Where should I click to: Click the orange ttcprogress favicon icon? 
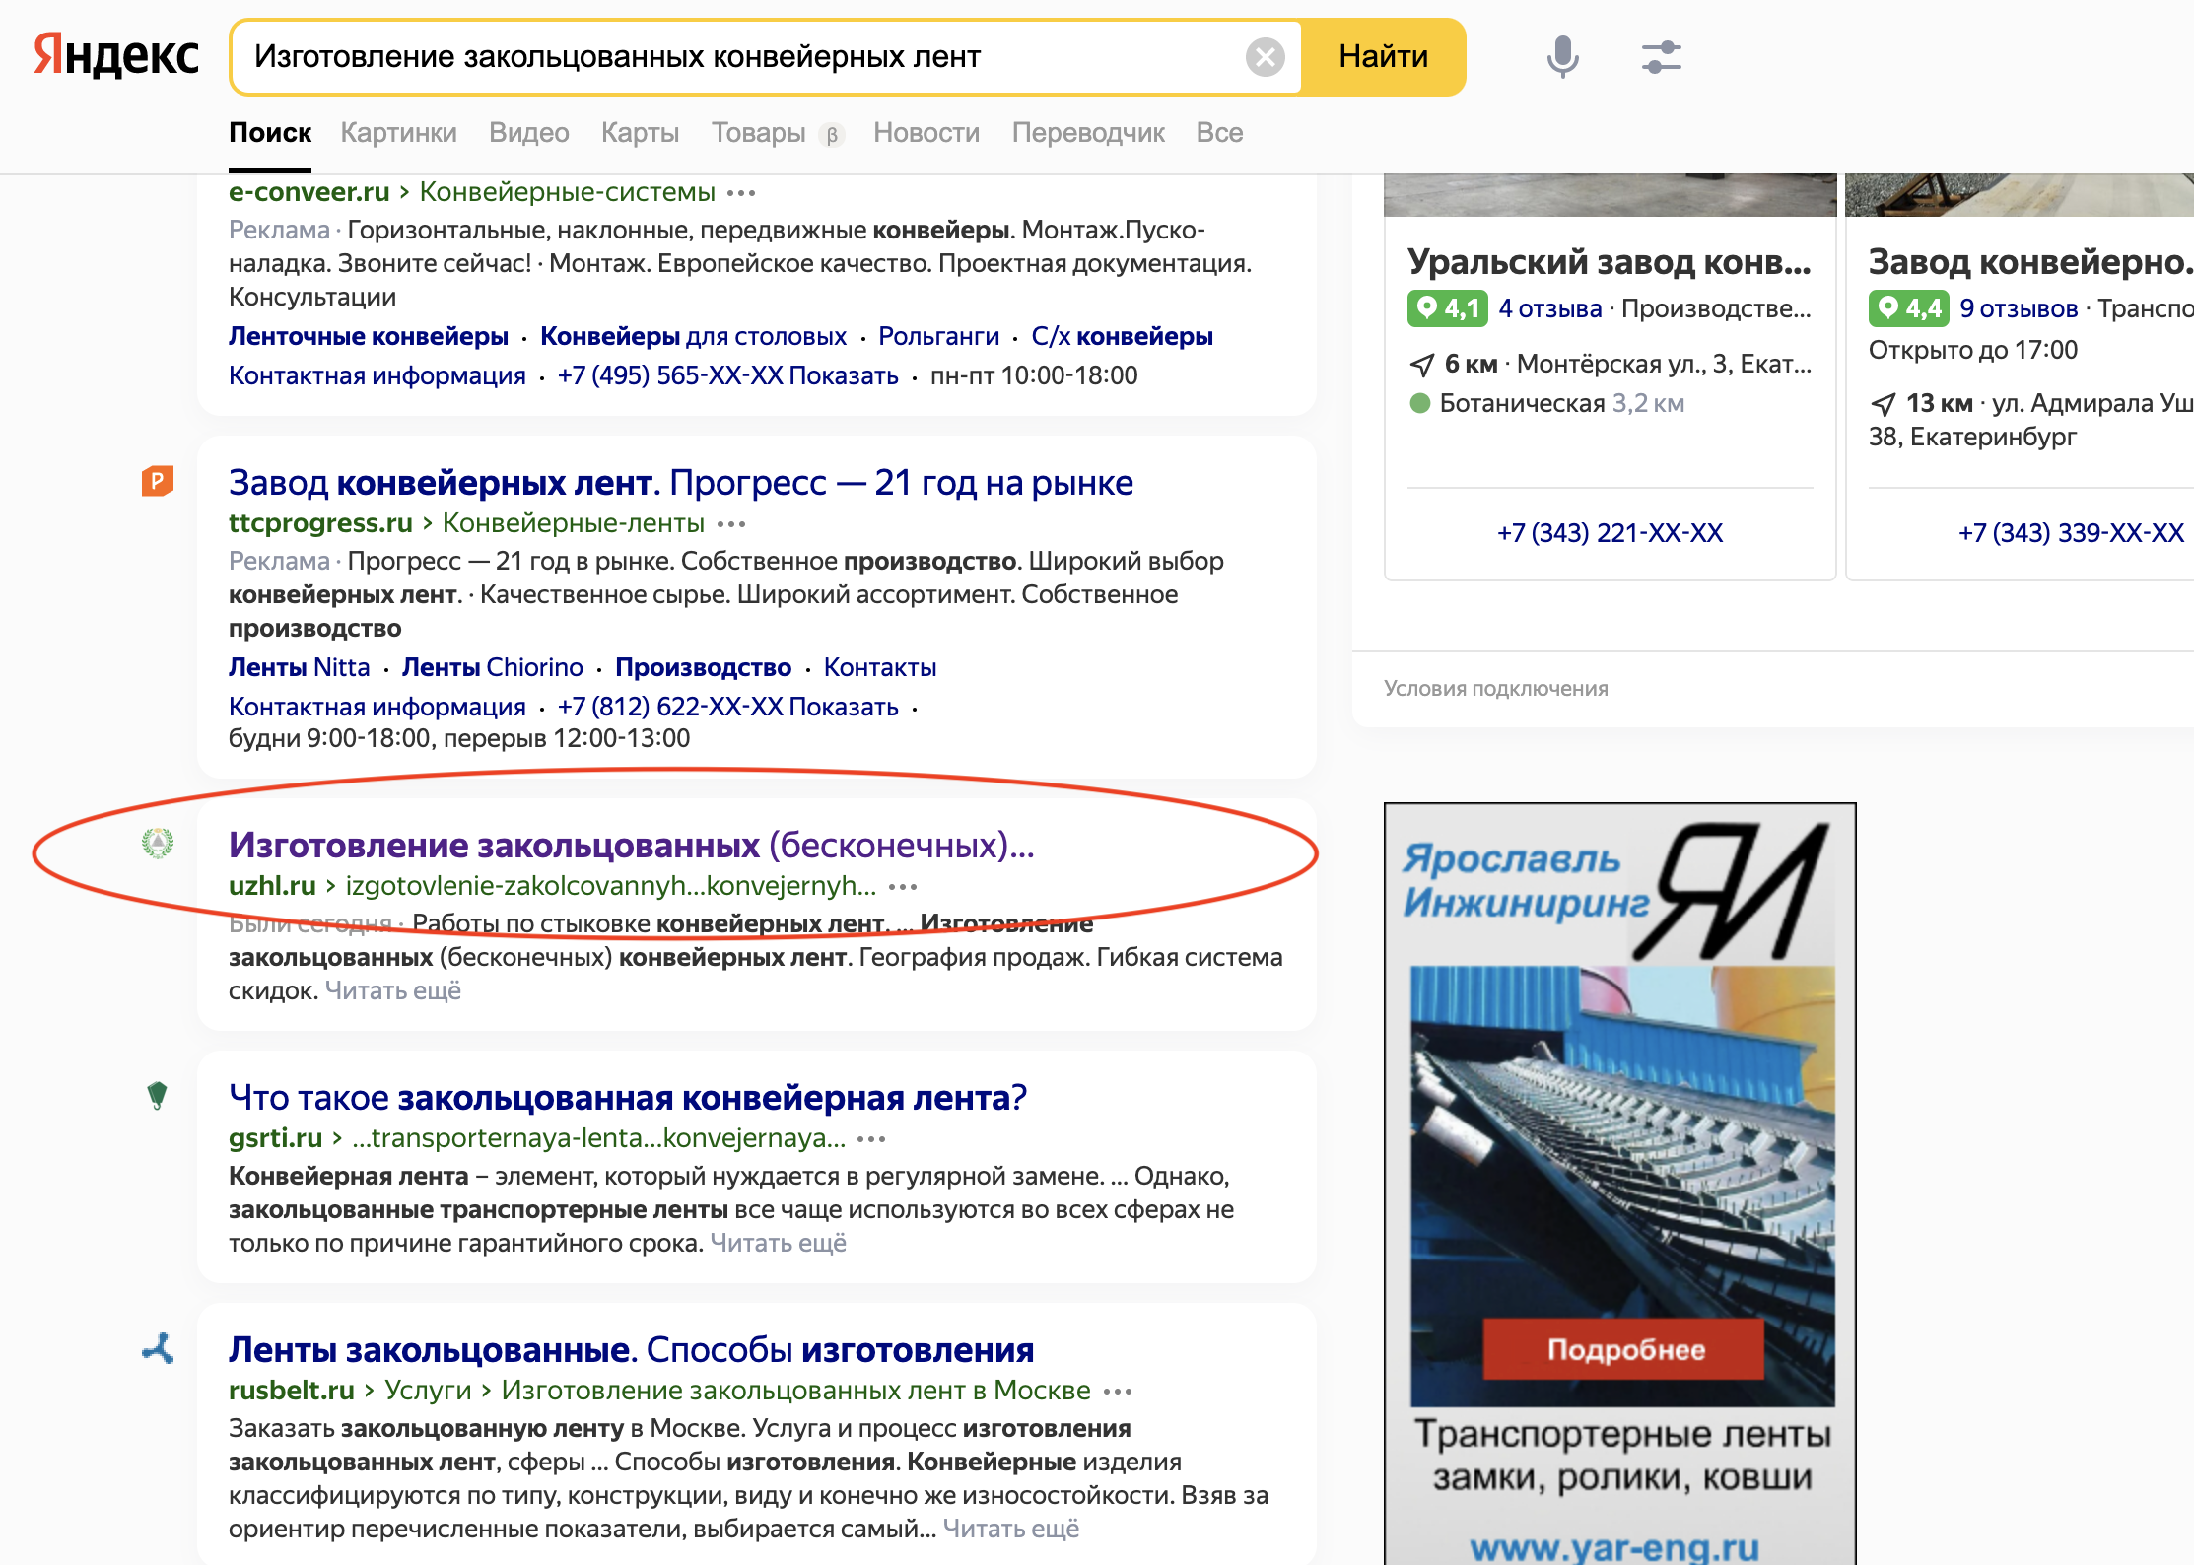pyautogui.click(x=157, y=481)
